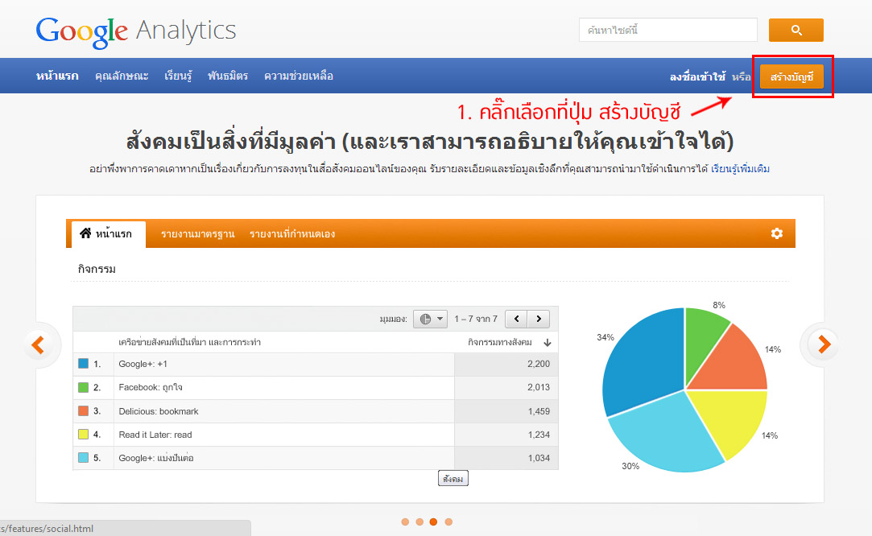The image size is (872, 536).
Task: Click the กิจกรรม section heading
Action: 97,269
